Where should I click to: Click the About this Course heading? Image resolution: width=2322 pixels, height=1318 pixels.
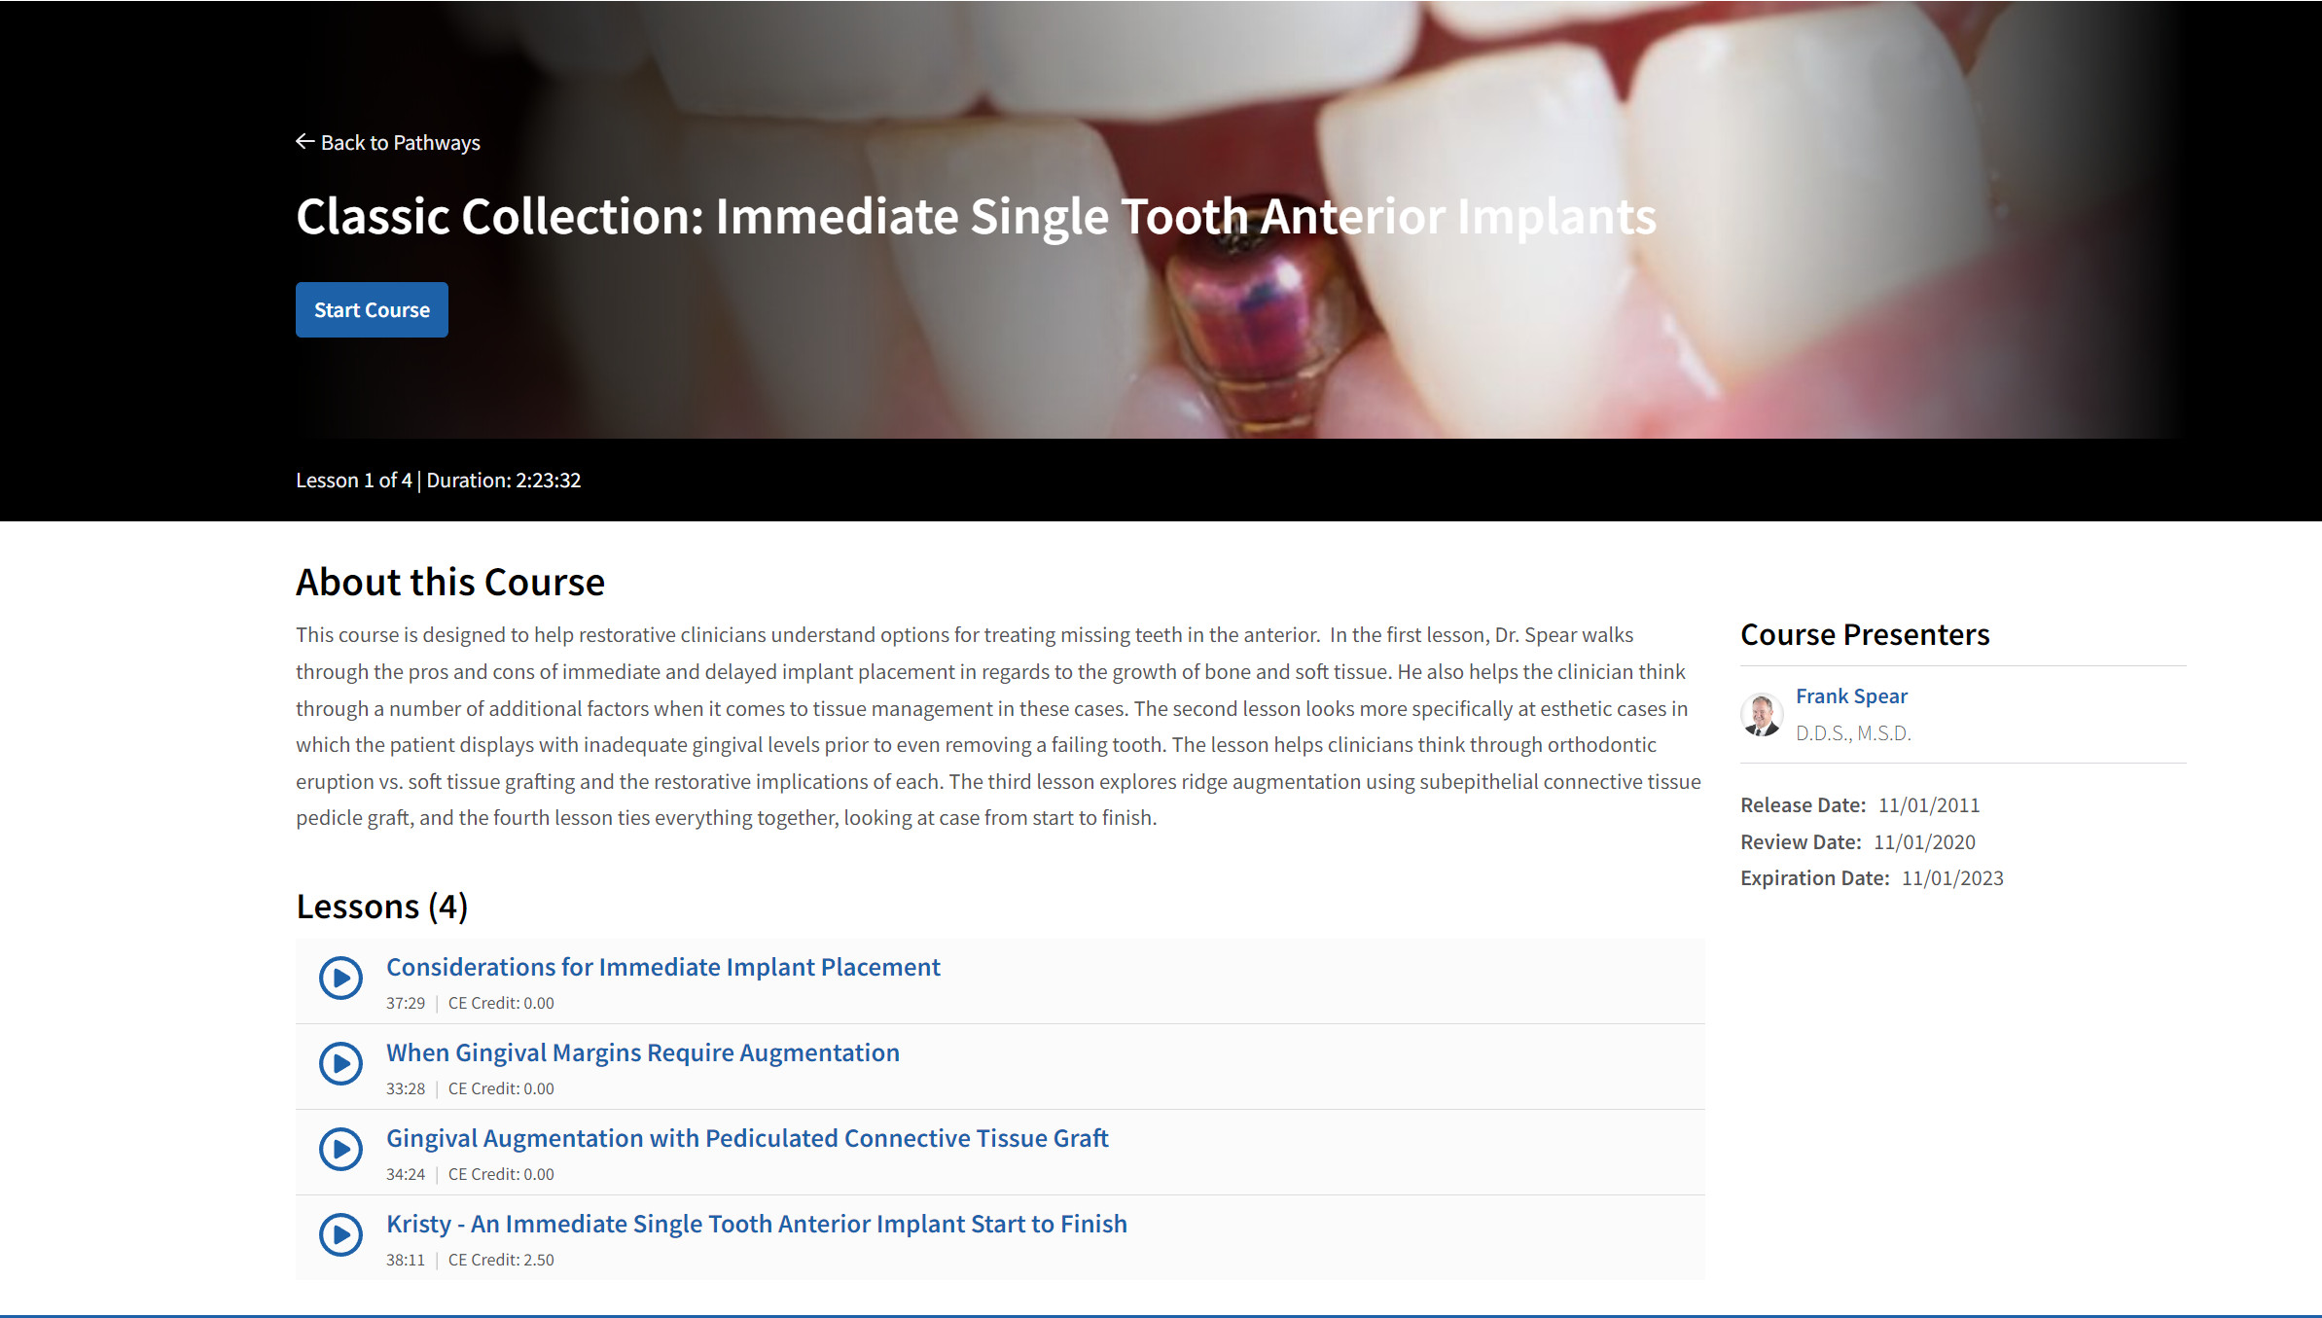click(450, 583)
